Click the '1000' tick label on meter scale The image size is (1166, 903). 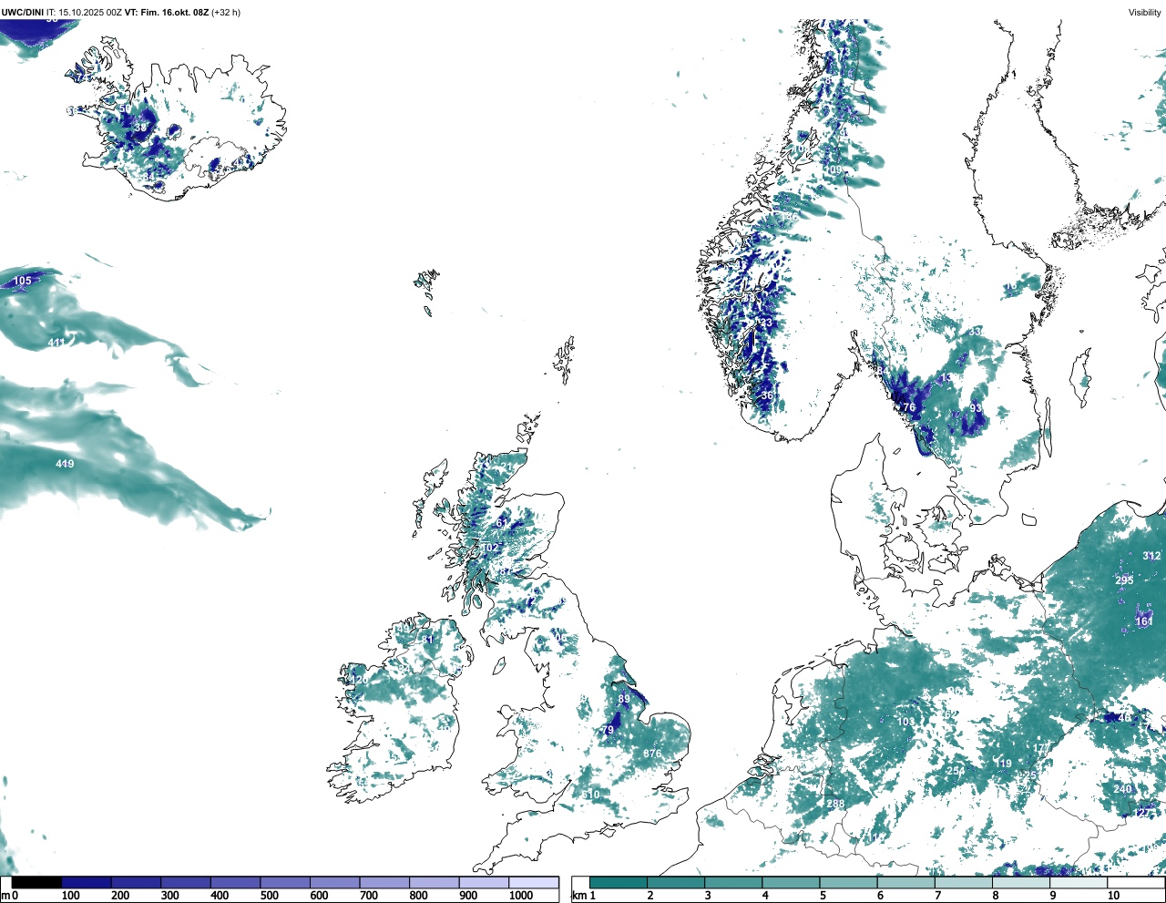[x=521, y=896]
